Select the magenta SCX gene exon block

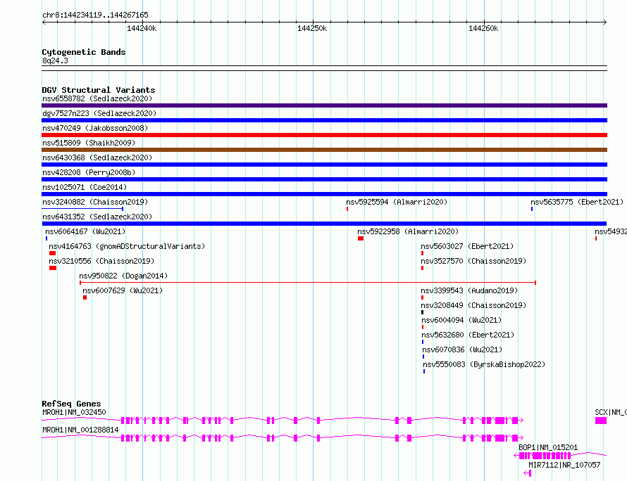point(601,421)
